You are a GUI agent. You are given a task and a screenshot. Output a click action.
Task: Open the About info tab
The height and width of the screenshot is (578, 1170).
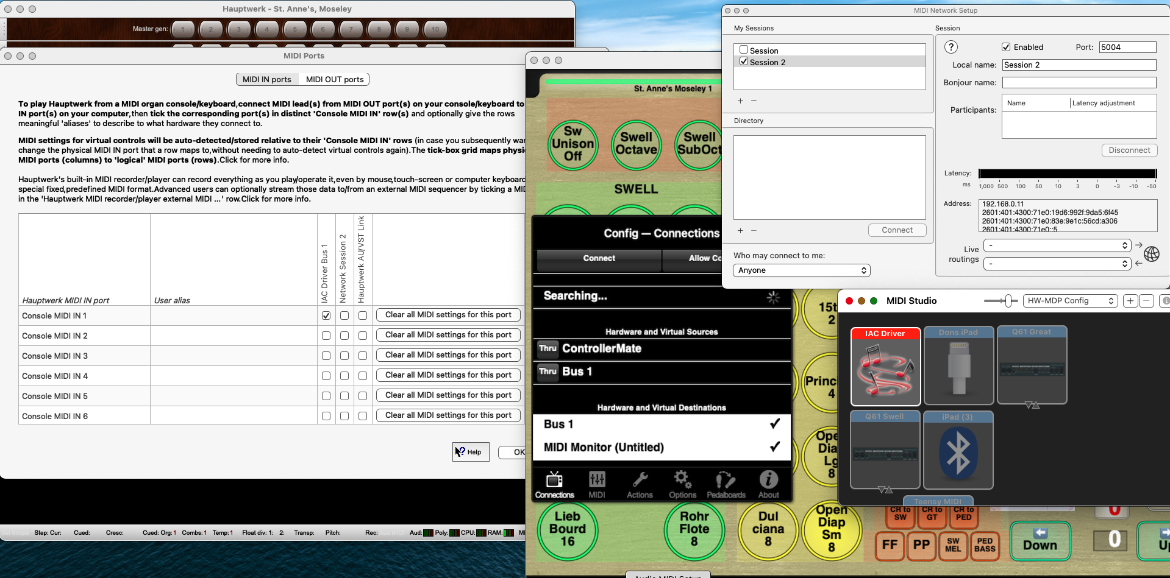pos(768,485)
